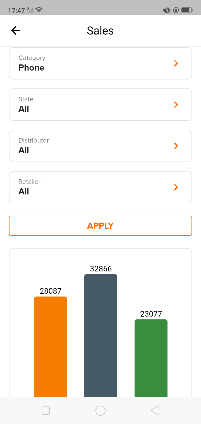Screen dimensions: 201x424
Task: Open the State All selector
Action: point(100,105)
